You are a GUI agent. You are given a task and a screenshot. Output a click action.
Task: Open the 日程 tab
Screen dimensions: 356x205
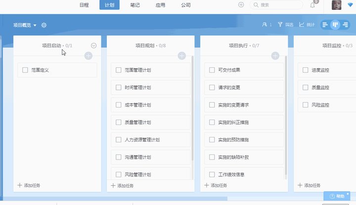(84, 5)
